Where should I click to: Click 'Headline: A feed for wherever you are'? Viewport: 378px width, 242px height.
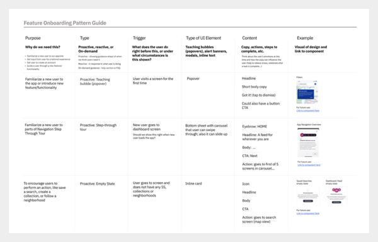coord(258,137)
